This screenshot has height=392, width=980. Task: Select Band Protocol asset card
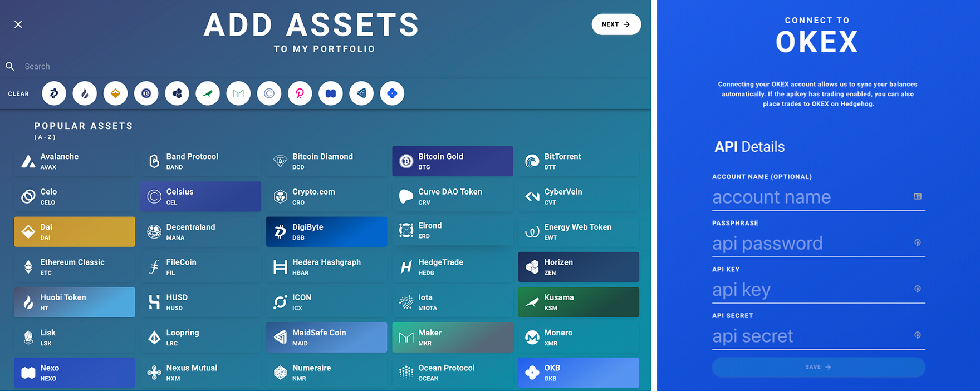(x=200, y=161)
